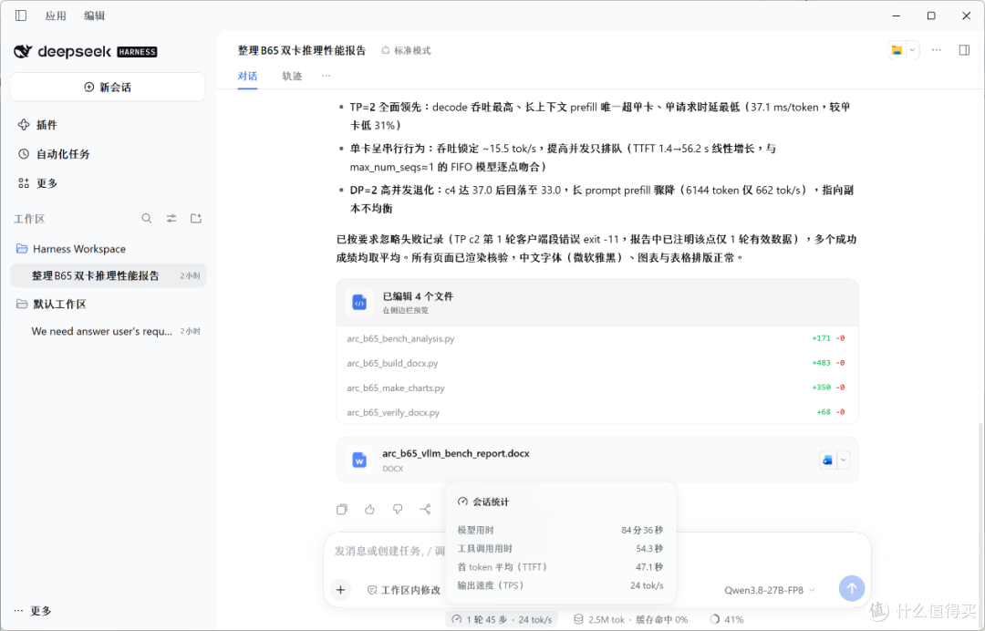Minimize the deepseek Harness window
Image resolution: width=985 pixels, height=631 pixels.
point(897,16)
